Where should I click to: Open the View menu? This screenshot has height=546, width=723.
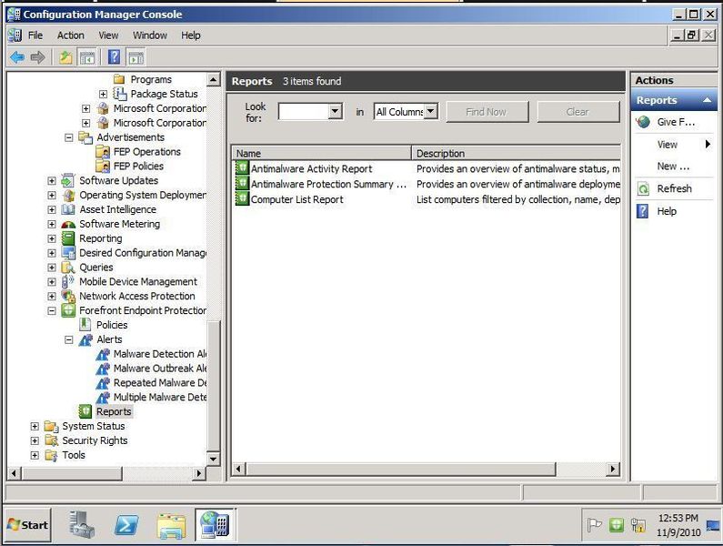[108, 35]
